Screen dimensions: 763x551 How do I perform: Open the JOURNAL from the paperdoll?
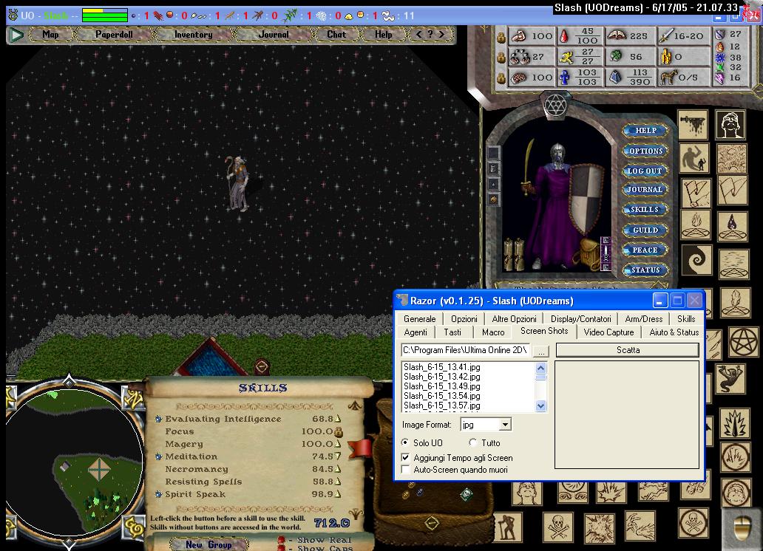click(x=644, y=190)
